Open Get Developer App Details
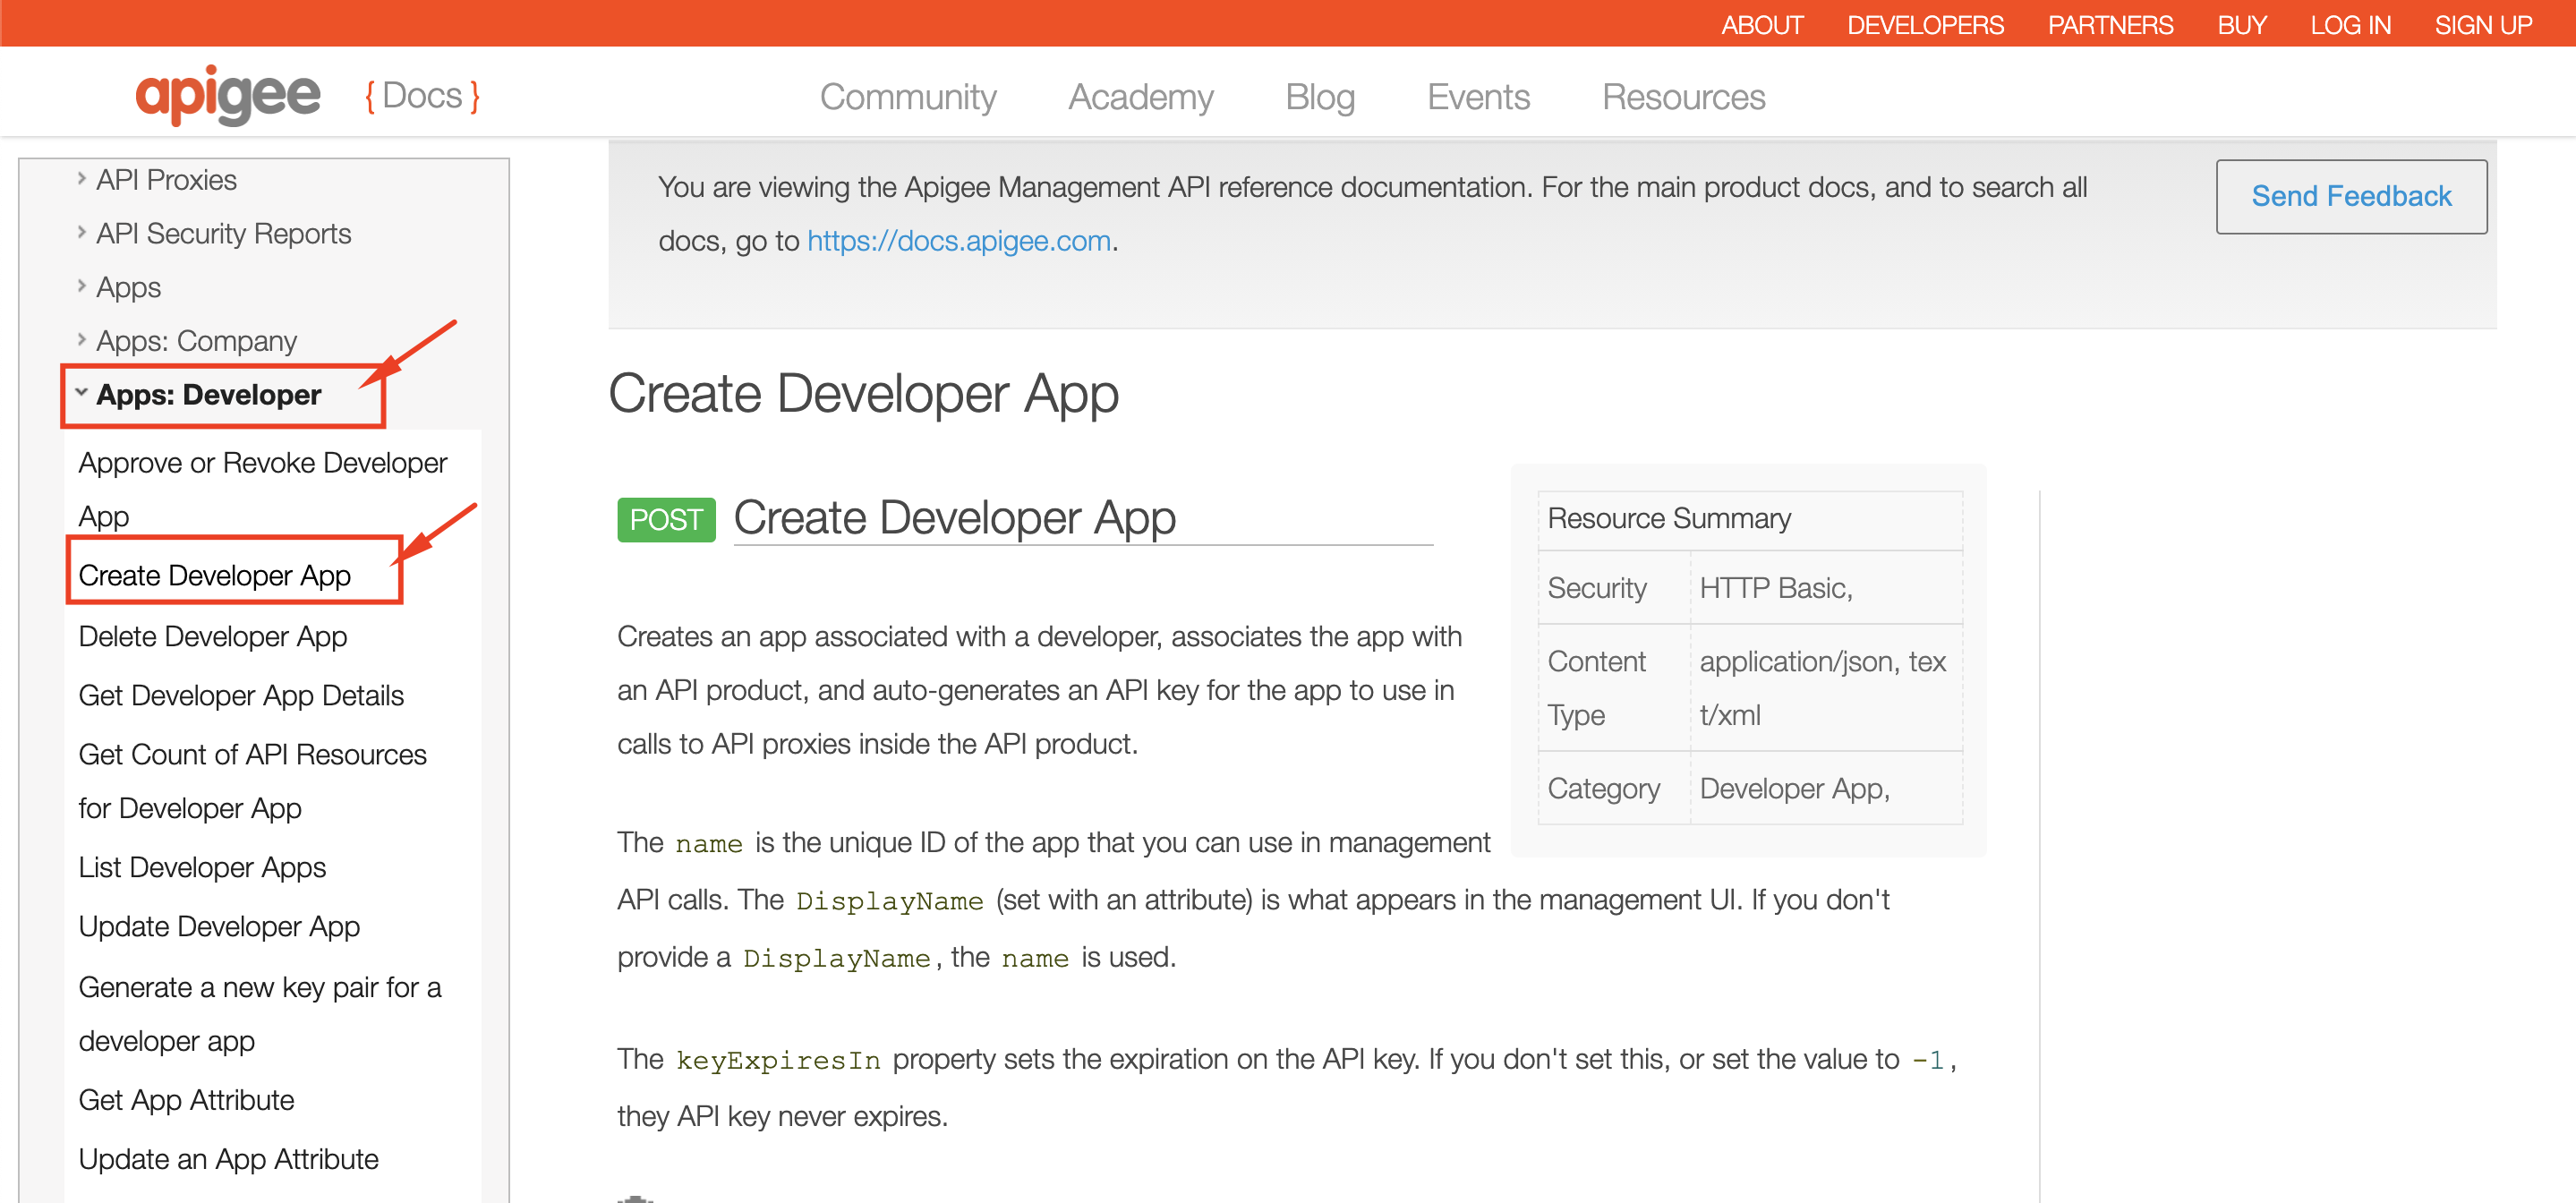Screen dimensions: 2576x1203 point(241,696)
